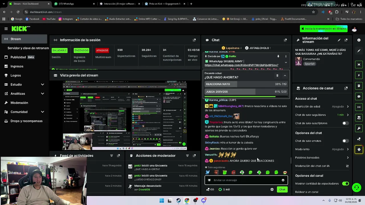Open the pinned message three-dot menu

[x=286, y=56]
